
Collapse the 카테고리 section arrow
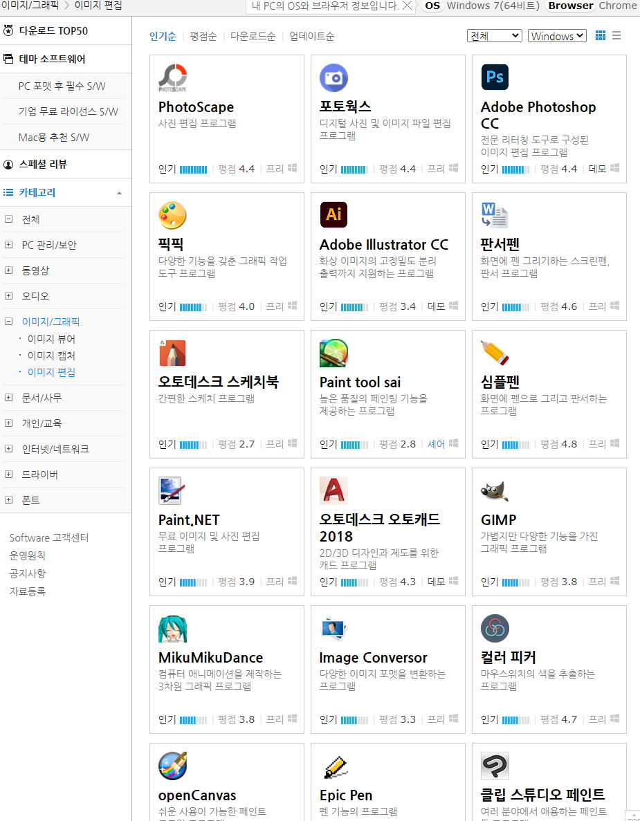[120, 193]
